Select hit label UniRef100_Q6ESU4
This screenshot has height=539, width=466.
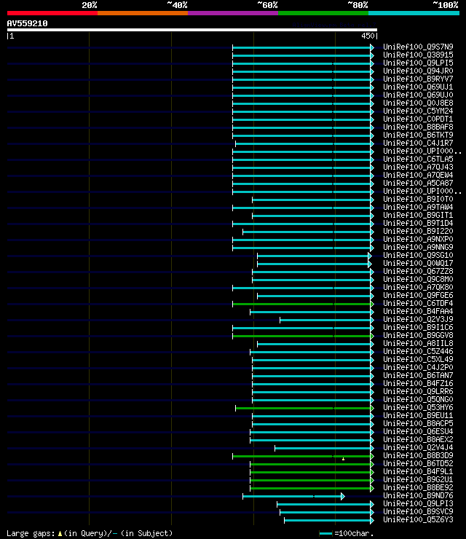418,431
